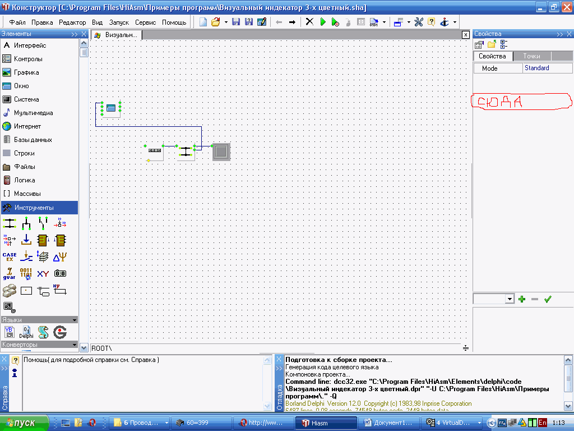Click the black X delete icon
The width and height of the screenshot is (574, 431).
point(309,22)
